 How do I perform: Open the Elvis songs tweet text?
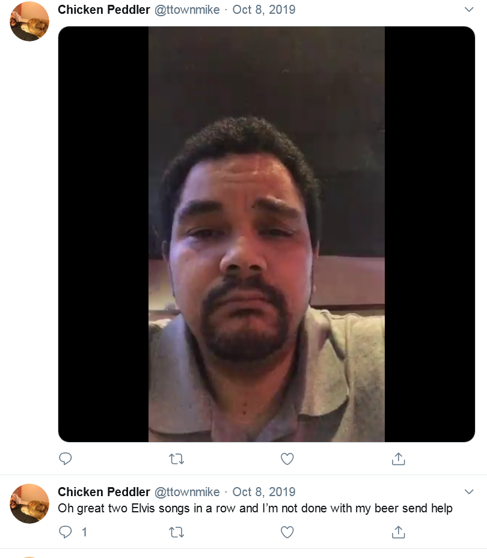click(x=255, y=508)
